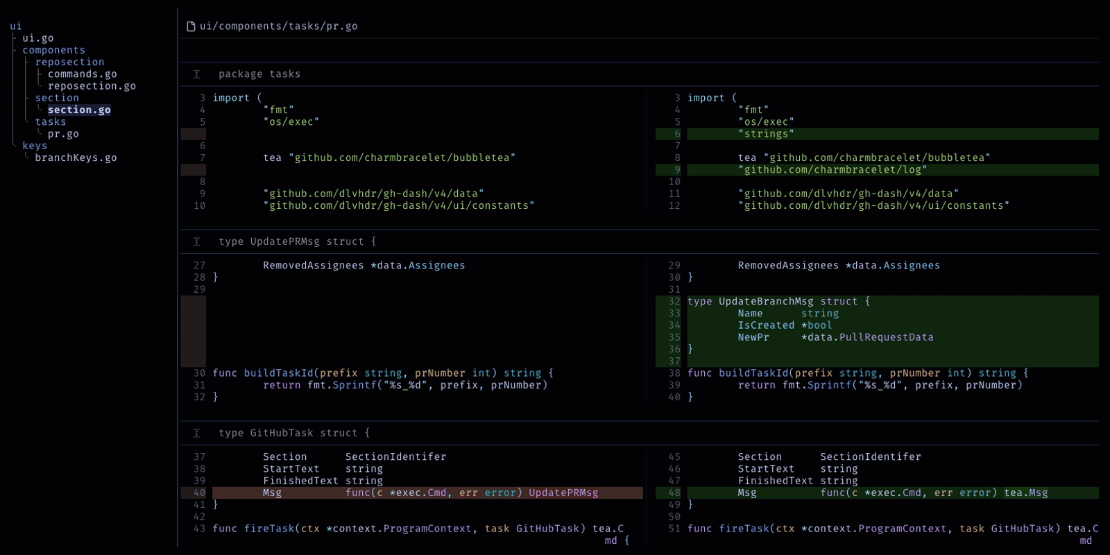Open ui.go in the file tree
The height and width of the screenshot is (555, 1110).
(x=37, y=38)
